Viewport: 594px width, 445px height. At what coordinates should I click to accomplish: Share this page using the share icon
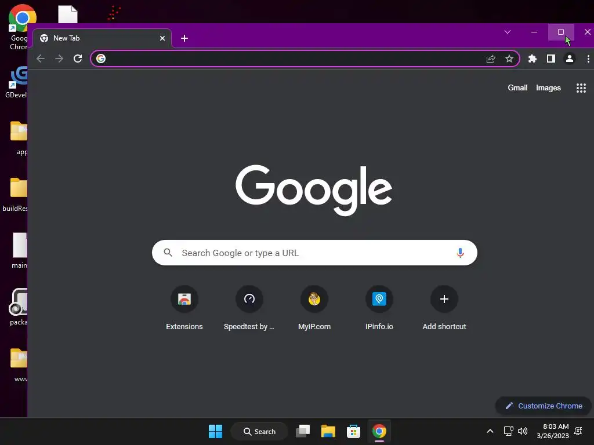coord(491,59)
